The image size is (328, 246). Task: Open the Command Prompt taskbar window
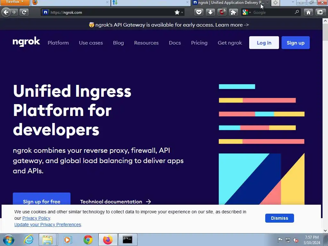pyautogui.click(x=127, y=240)
